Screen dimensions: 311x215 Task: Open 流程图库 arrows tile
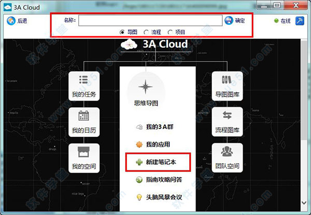point(228,122)
